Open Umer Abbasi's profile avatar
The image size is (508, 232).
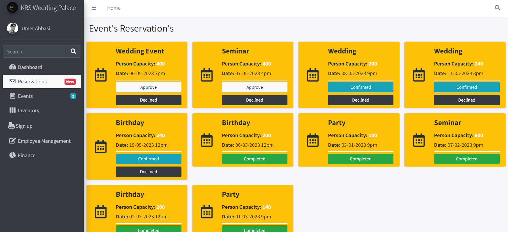pyautogui.click(x=13, y=28)
